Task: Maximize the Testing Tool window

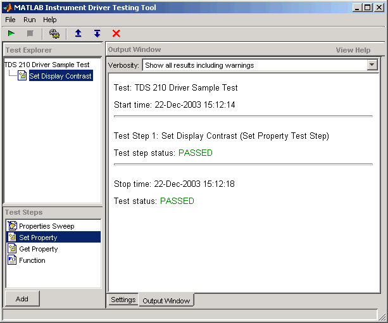Action: [368, 8]
